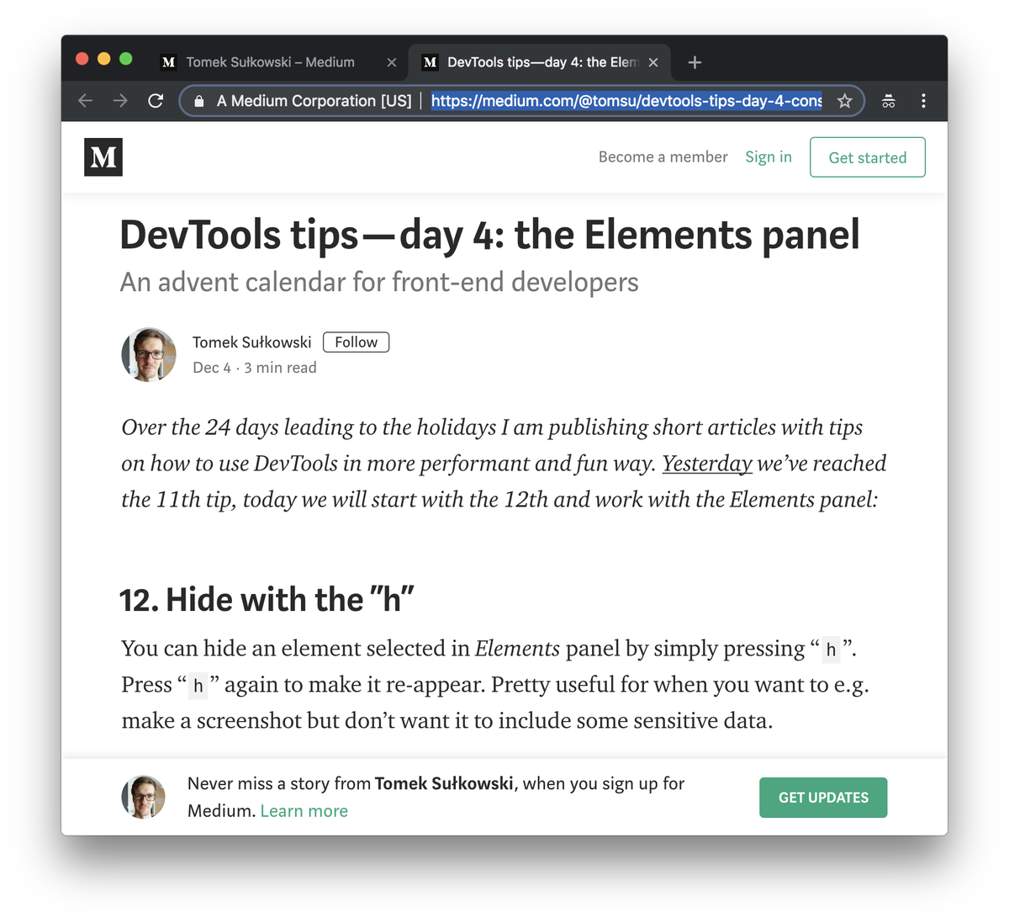Click avatar in the bottom banner
The width and height of the screenshot is (1009, 923).
144,797
